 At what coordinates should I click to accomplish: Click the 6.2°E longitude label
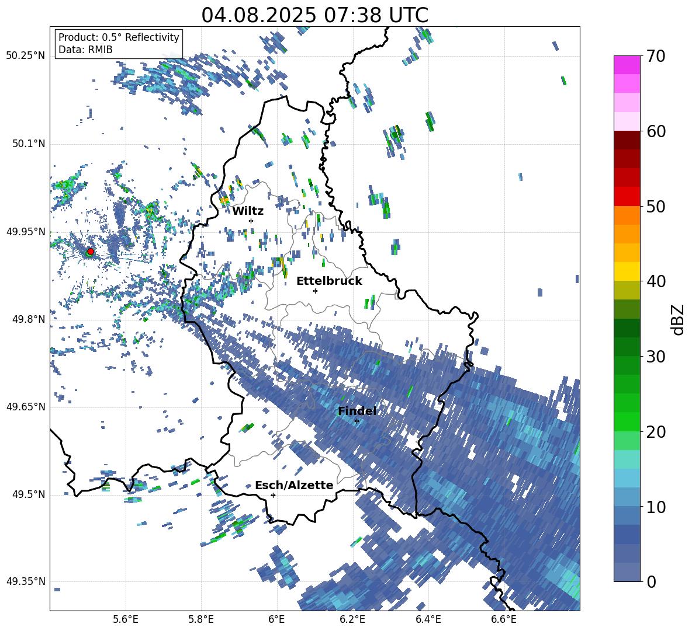click(352, 619)
